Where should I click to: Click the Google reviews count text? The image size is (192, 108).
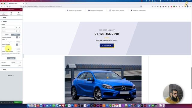click(97, 10)
